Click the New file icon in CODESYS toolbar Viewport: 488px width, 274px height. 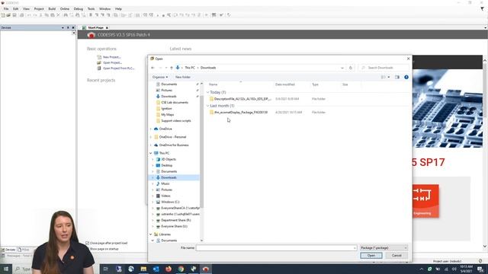(3, 15)
